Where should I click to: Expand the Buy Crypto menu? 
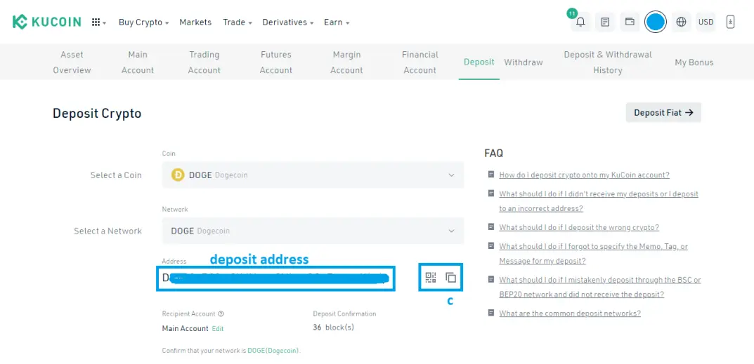143,22
